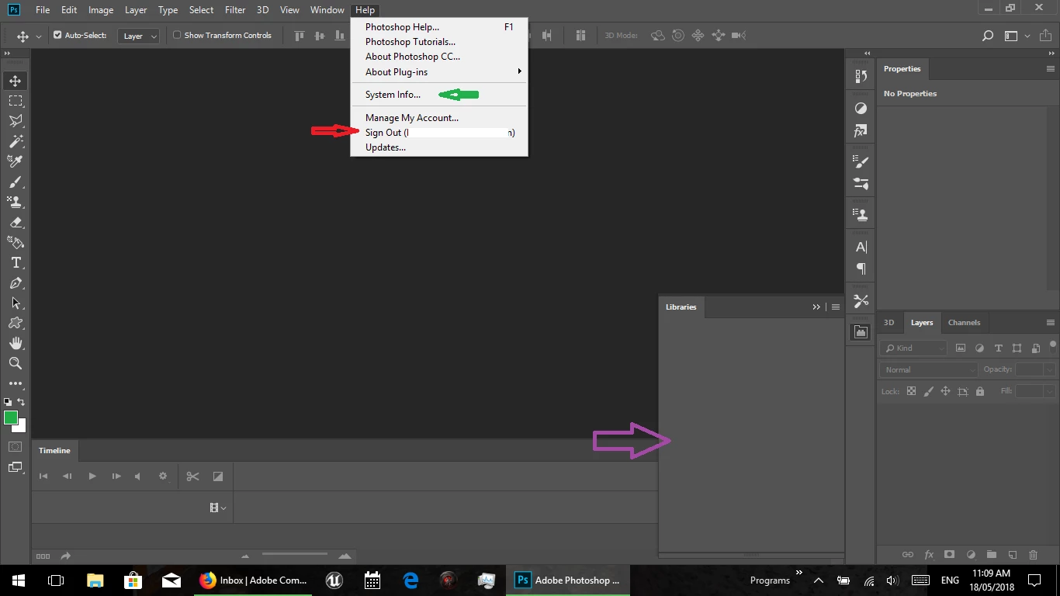1060x596 pixels.
Task: Collapse the Libraries panel with double arrows
Action: coord(816,307)
